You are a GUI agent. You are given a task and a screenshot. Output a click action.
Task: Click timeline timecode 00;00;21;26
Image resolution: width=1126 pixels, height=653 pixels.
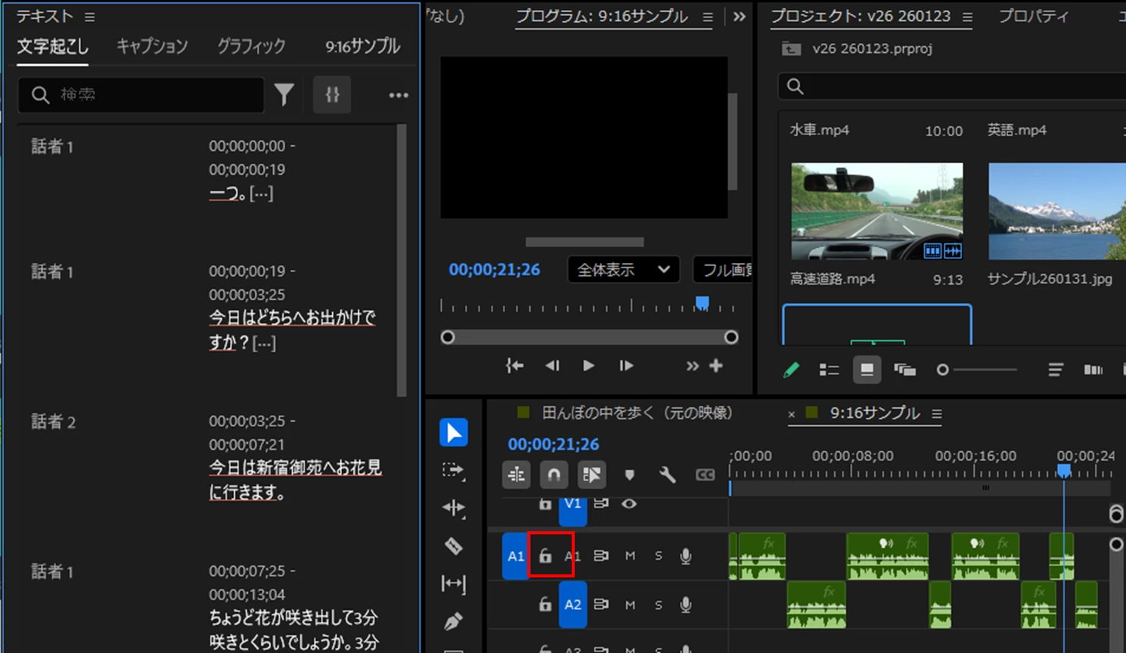coord(553,444)
